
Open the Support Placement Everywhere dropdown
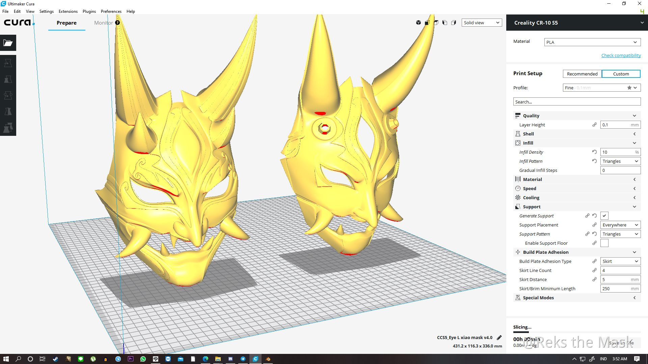[620, 225]
